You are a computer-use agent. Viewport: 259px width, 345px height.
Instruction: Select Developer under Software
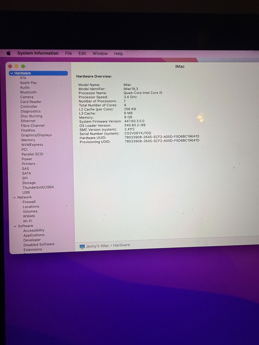(x=32, y=240)
